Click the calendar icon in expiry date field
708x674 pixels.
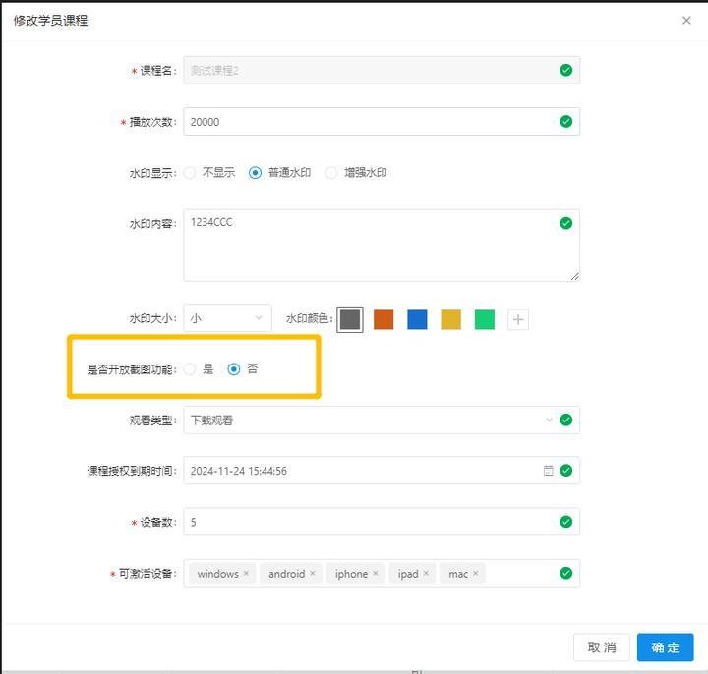click(x=549, y=471)
